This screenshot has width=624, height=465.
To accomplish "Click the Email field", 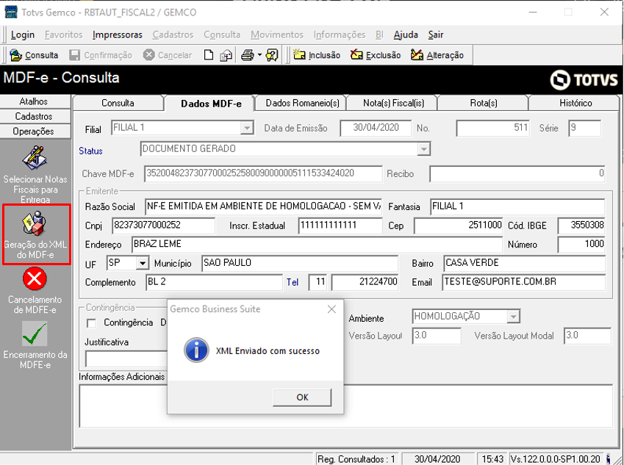I will click(524, 282).
